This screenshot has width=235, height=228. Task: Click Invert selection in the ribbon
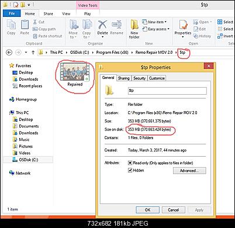click(226, 36)
